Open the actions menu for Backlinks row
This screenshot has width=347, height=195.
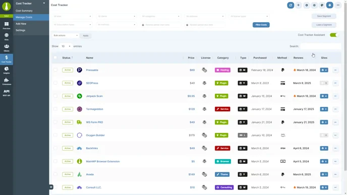pos(335,148)
